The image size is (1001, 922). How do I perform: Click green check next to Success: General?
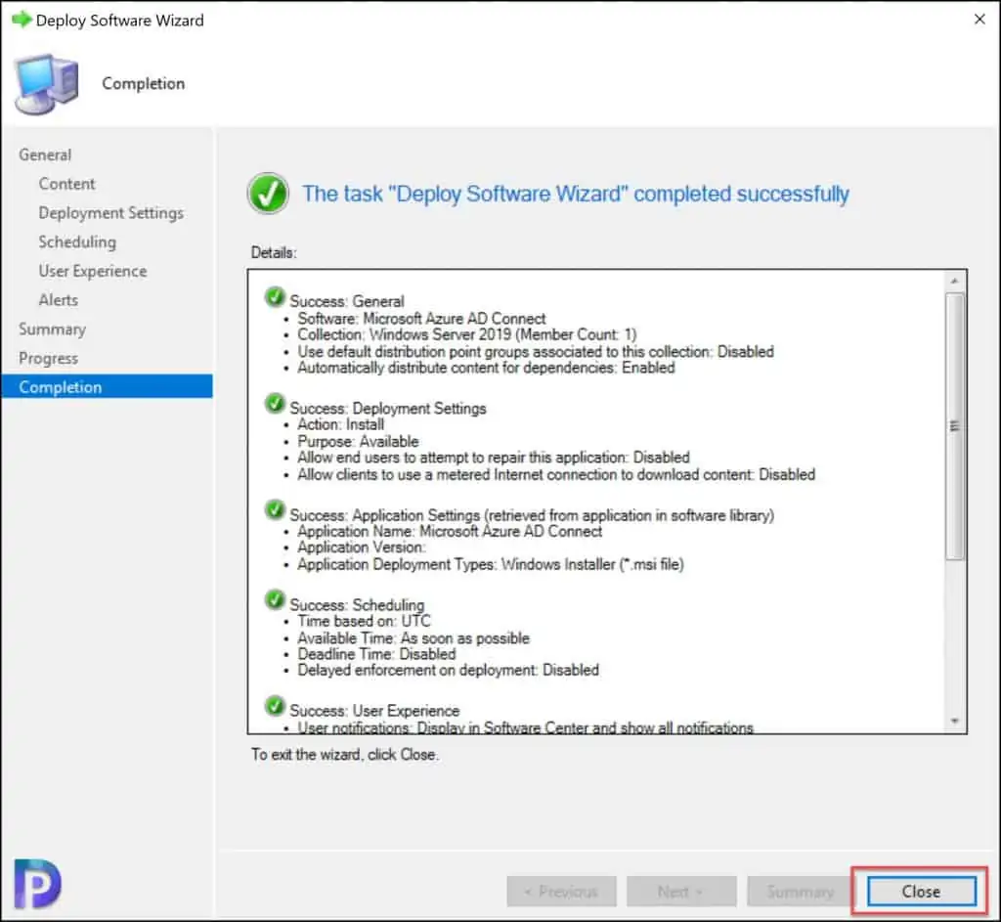tap(275, 297)
